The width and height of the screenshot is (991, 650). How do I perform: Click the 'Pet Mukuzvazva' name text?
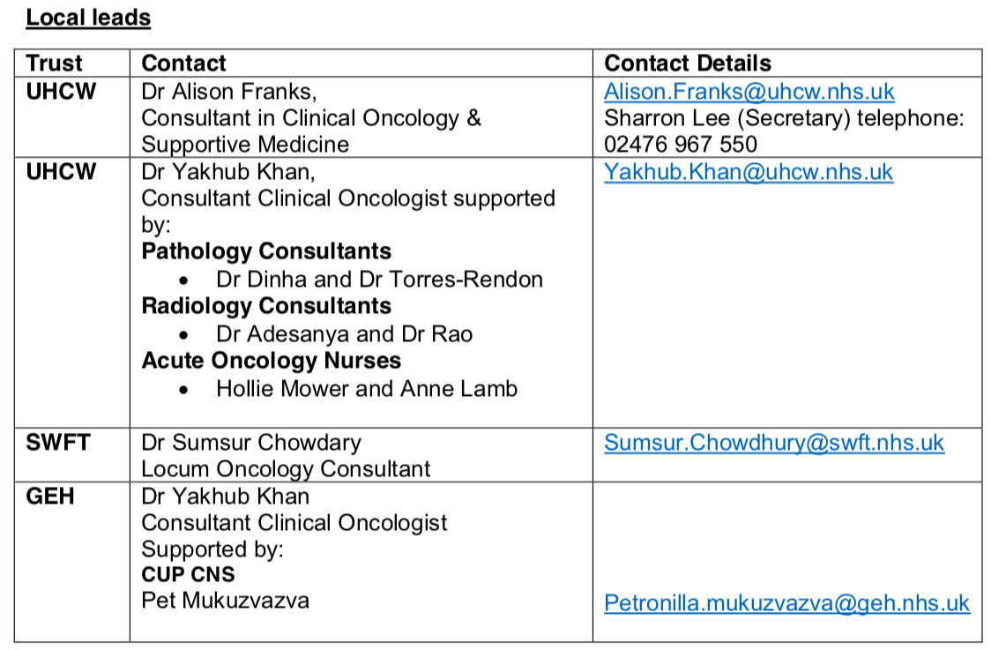point(225,601)
